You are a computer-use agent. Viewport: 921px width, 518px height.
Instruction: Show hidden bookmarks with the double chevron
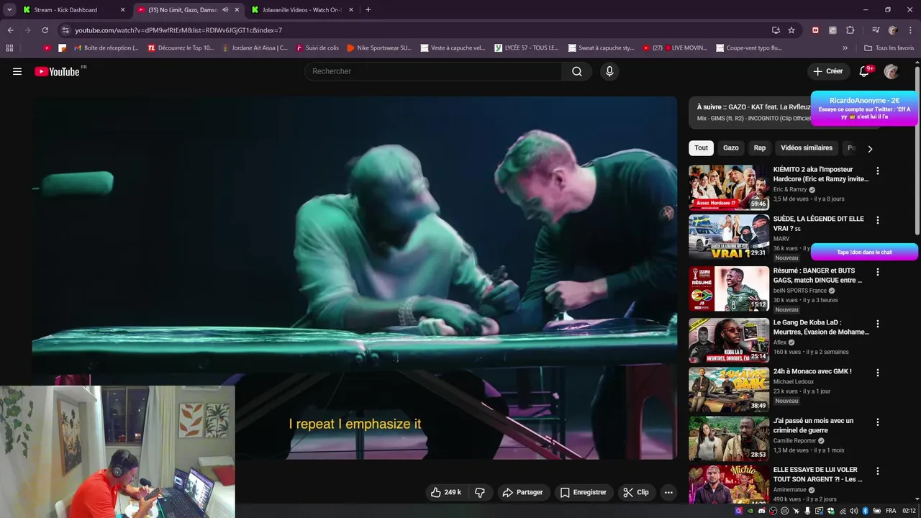click(x=845, y=48)
